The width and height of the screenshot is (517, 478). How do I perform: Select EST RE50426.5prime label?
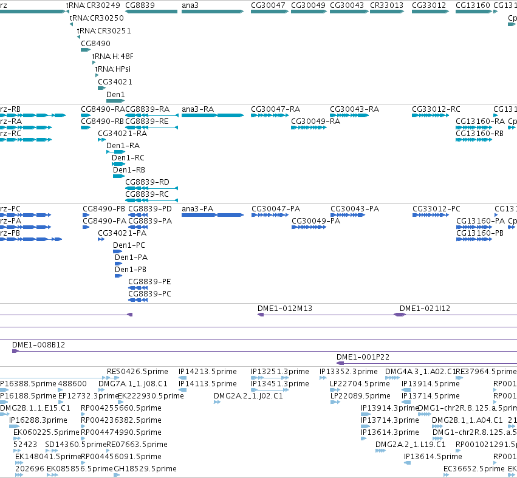pyautogui.click(x=137, y=372)
